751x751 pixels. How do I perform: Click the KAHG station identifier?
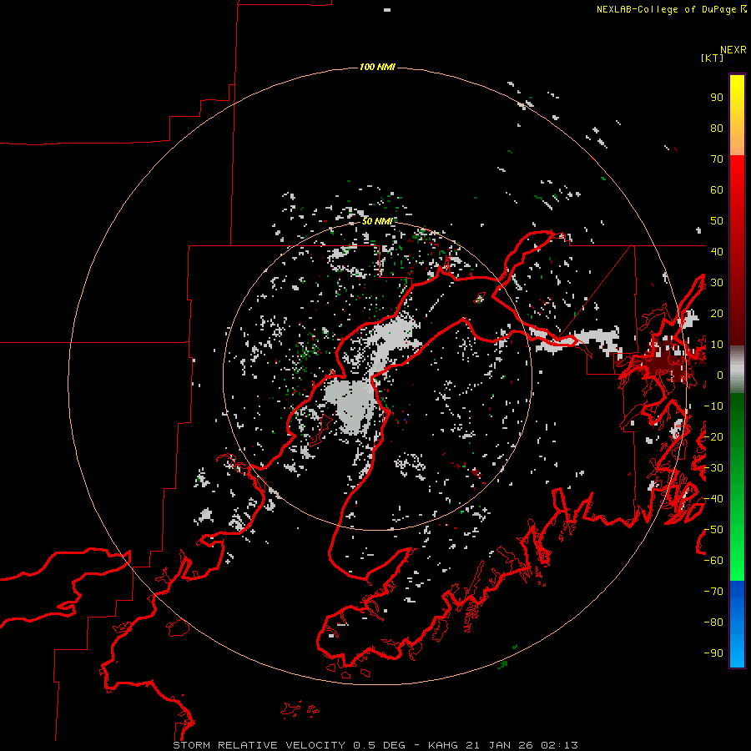pos(444,745)
